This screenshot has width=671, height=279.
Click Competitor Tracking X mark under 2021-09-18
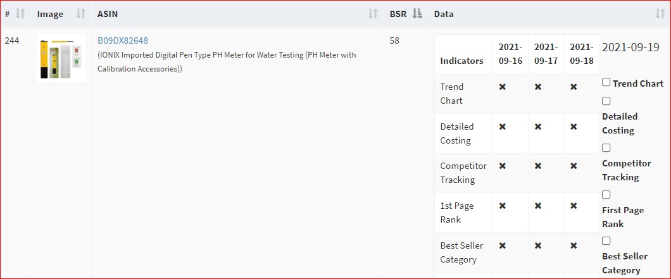point(573,166)
